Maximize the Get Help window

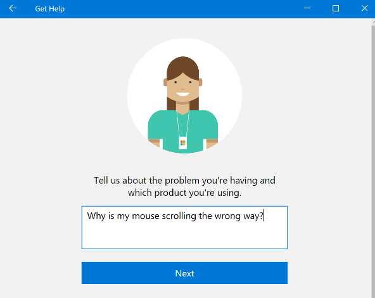pyautogui.click(x=336, y=8)
